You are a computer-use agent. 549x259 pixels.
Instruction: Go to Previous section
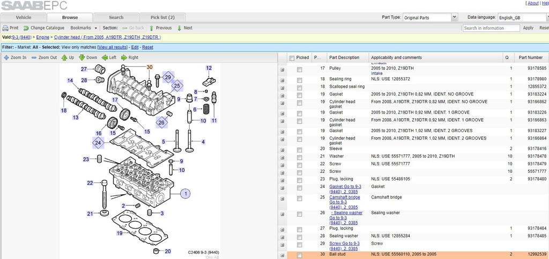tap(160, 28)
